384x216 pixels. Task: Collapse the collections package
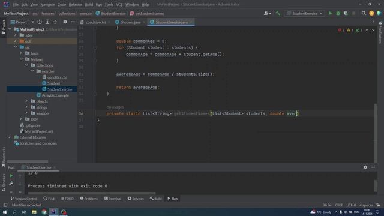click(x=26, y=65)
